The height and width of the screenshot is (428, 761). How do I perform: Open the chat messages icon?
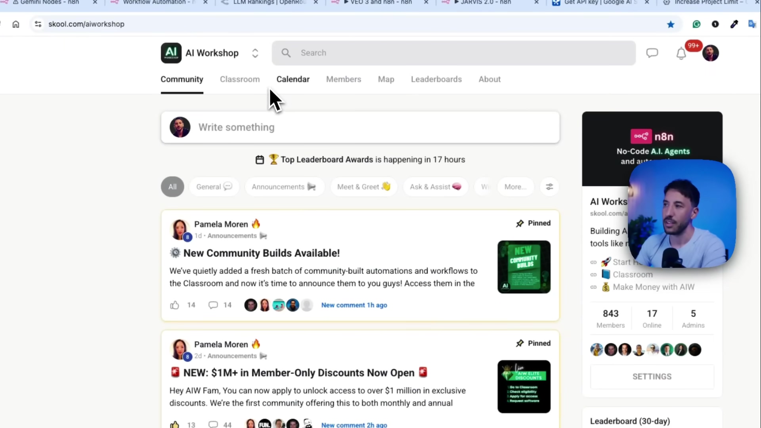[652, 53]
